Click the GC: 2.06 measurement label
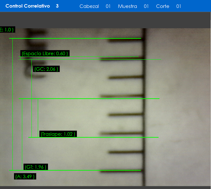 [x=46, y=69]
